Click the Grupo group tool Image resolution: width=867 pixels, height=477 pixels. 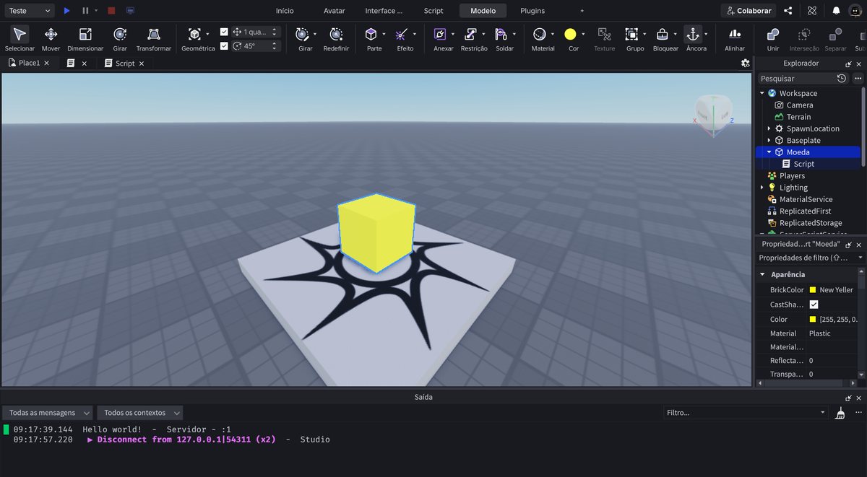click(x=632, y=34)
